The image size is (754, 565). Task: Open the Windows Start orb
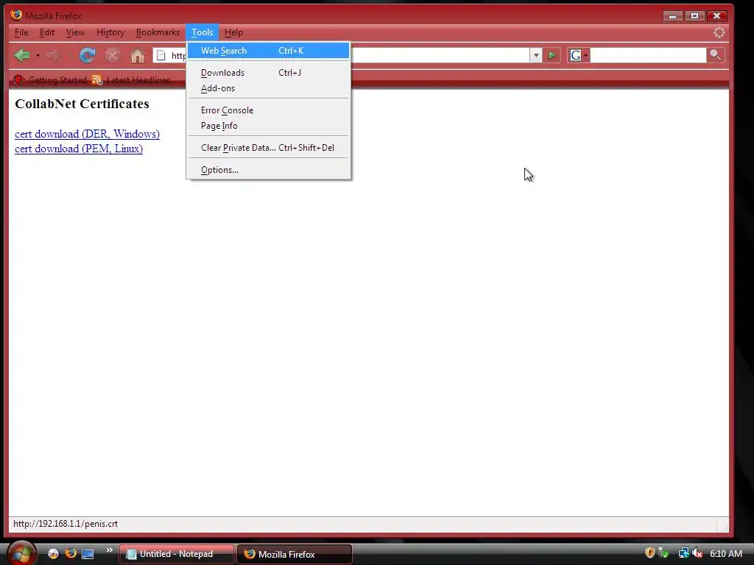tap(21, 553)
